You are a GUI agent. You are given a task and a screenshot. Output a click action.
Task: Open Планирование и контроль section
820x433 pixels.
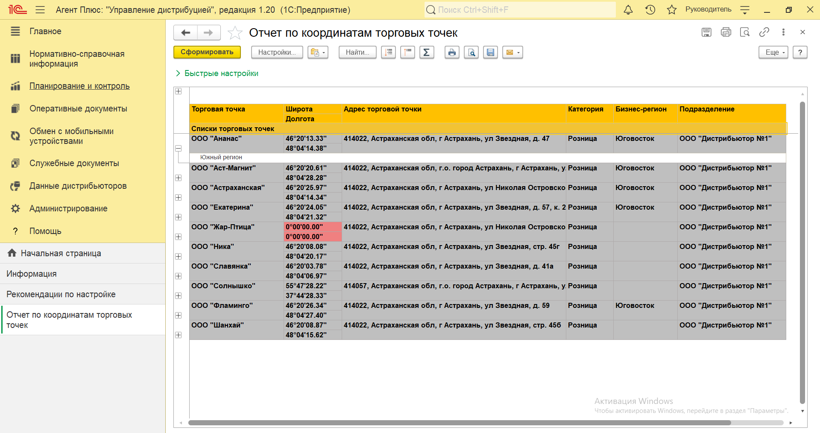(x=82, y=86)
